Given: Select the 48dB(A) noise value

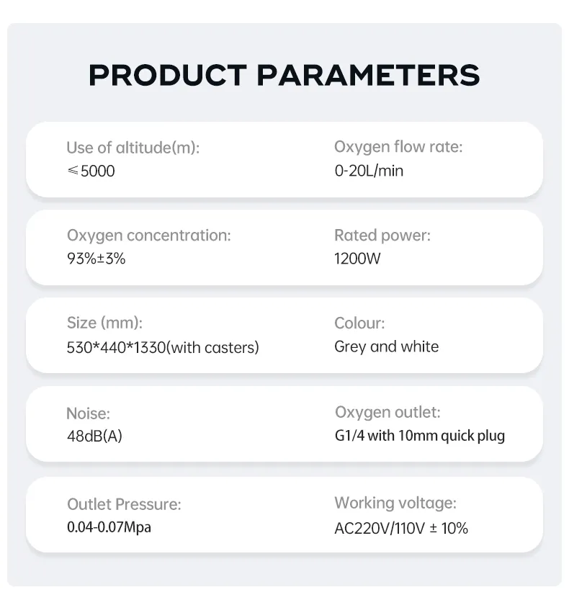Looking at the screenshot, I should click(94, 437).
